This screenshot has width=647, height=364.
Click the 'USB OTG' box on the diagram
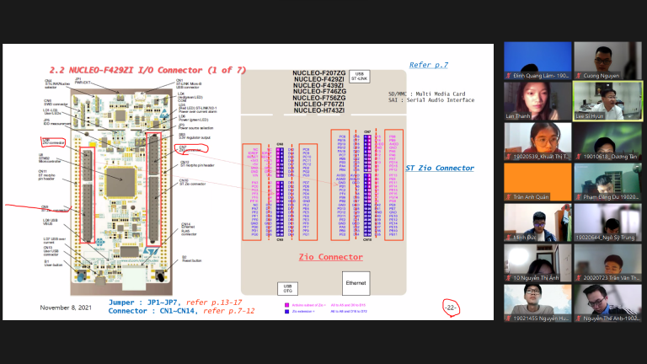[287, 288]
